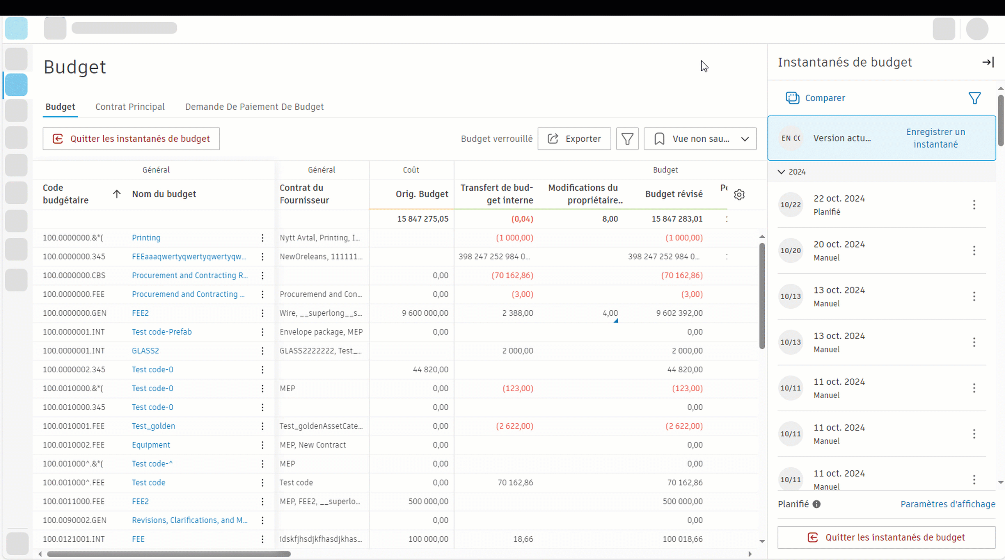Viewport: 1005px width, 560px height.
Task: Toggle sort order on the Code budgétaire column
Action: coord(117,194)
